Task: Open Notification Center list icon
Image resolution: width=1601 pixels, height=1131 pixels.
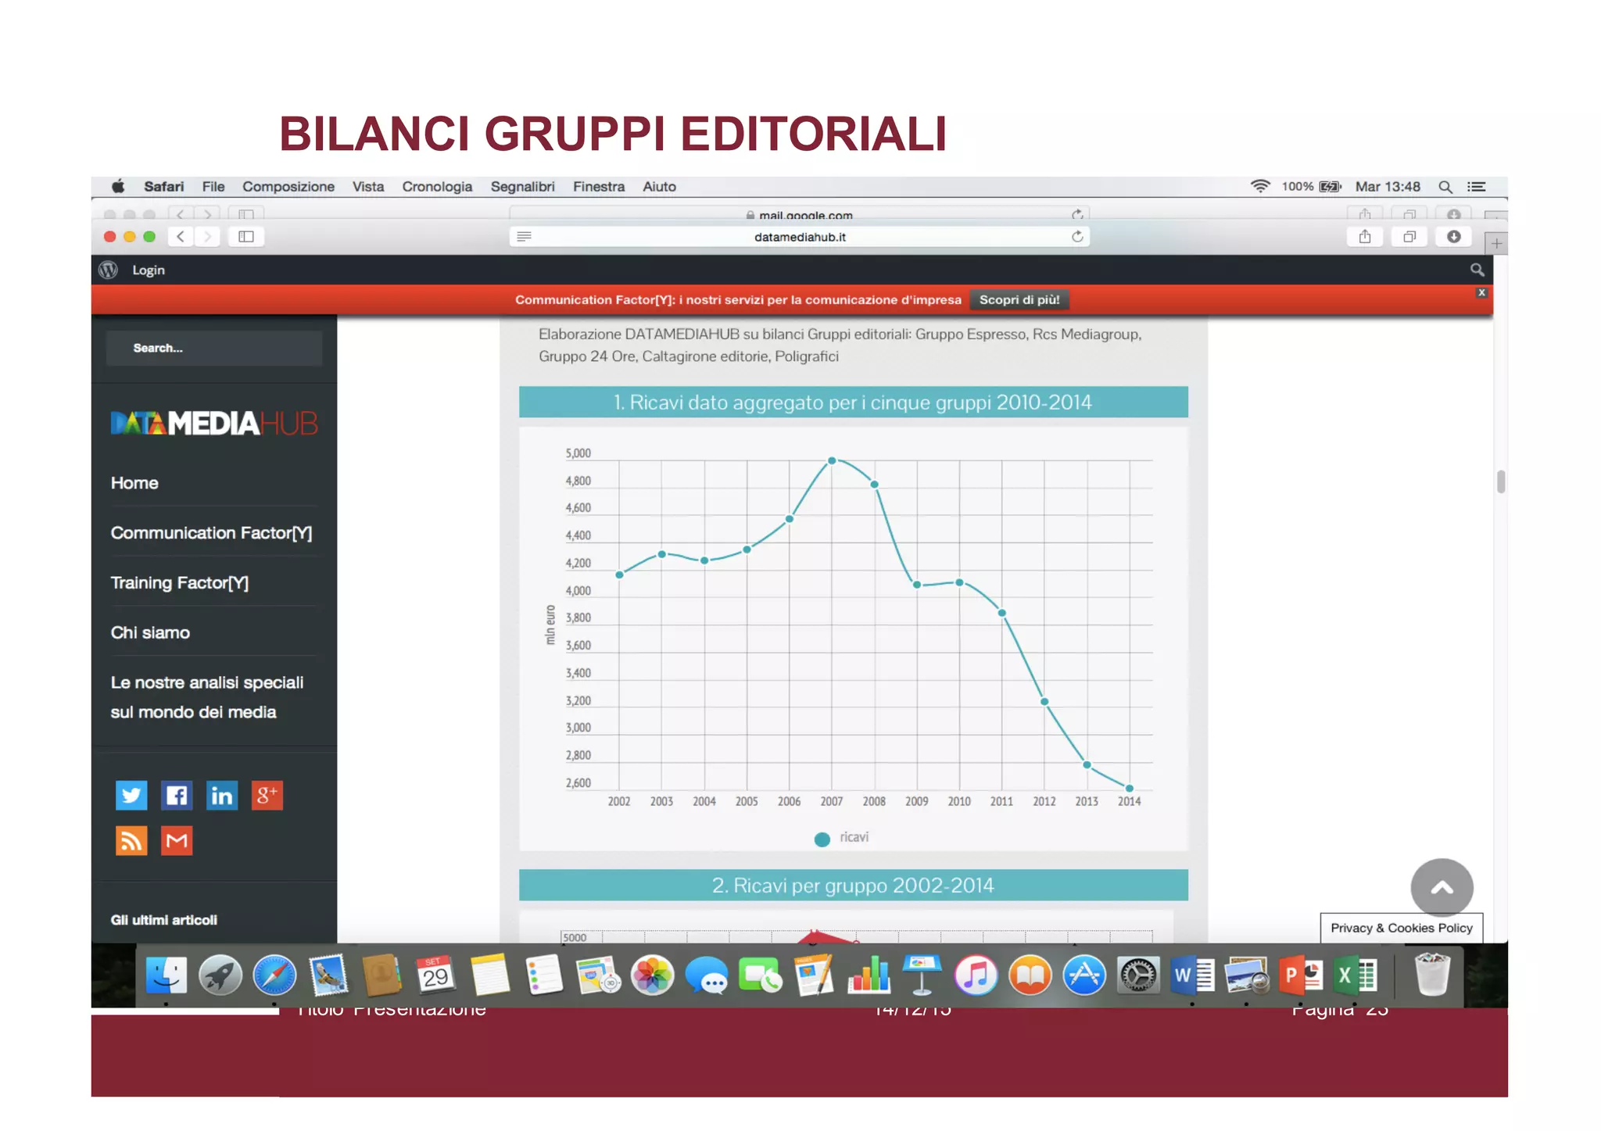Action: (x=1476, y=187)
